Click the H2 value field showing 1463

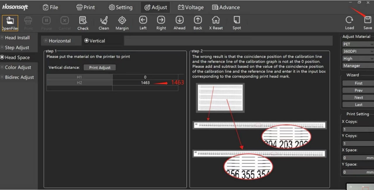(x=145, y=83)
